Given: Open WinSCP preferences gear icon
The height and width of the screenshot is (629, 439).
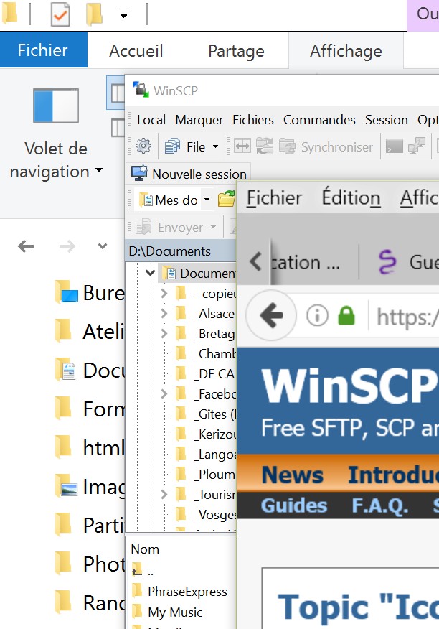Looking at the screenshot, I should pyautogui.click(x=143, y=146).
